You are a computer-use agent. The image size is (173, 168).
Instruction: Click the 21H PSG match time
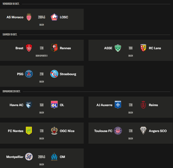click(42, 74)
